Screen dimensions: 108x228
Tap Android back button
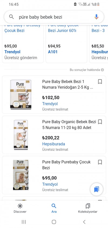tap(84, 222)
